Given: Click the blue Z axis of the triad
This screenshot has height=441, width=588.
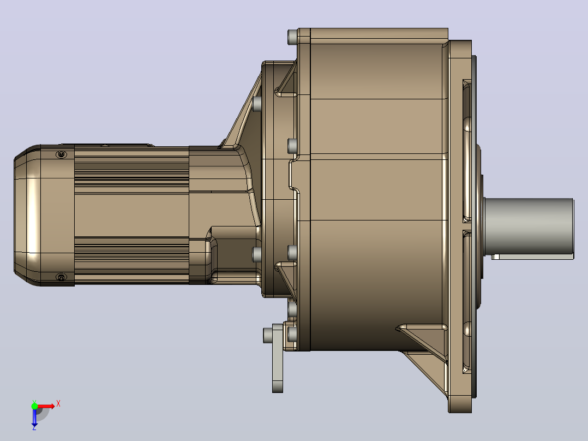Looking at the screenshot, I should (x=34, y=418).
